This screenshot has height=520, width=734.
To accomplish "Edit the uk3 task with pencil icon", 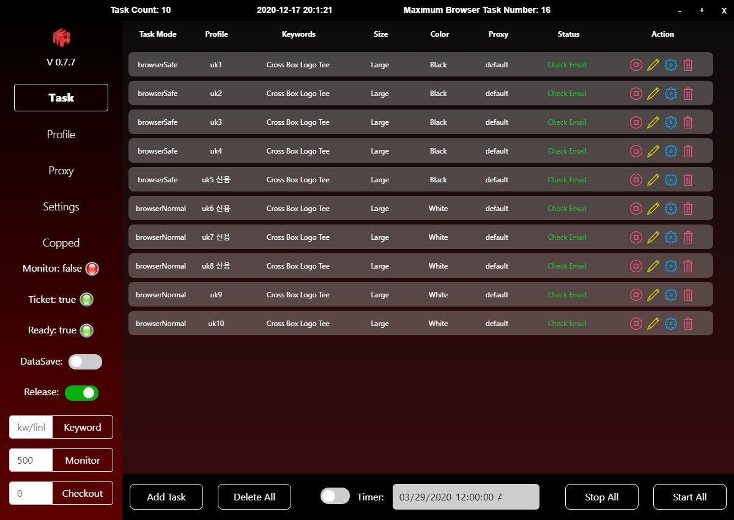I will pyautogui.click(x=653, y=122).
